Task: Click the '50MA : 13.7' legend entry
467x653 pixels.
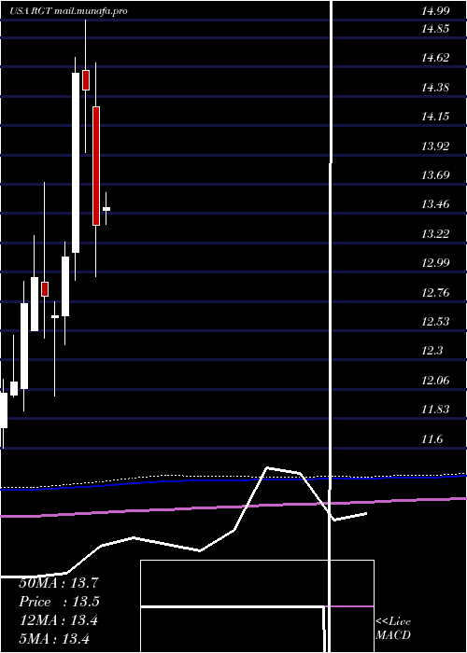Action: 59,583
